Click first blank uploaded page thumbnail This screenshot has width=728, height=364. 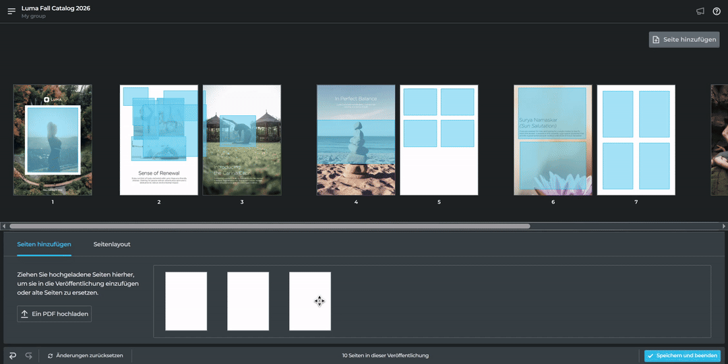point(186,301)
